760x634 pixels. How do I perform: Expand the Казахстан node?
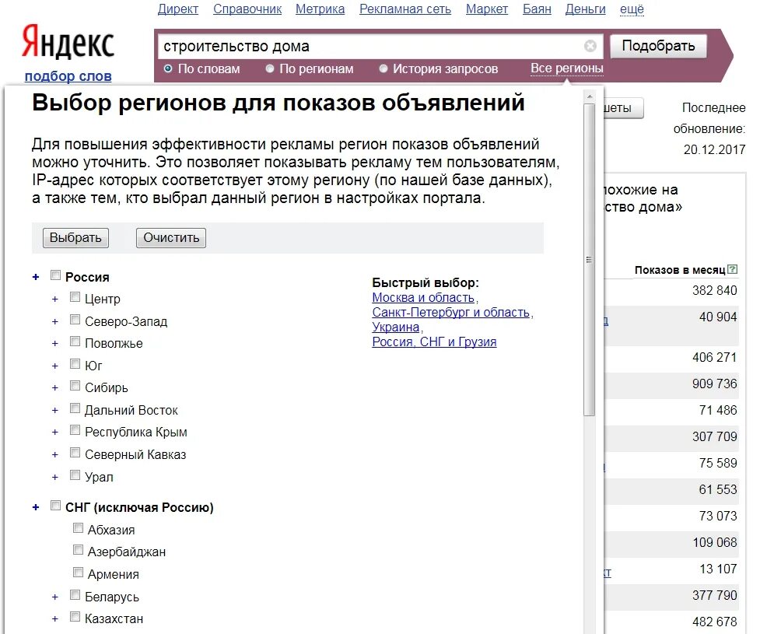click(54, 619)
